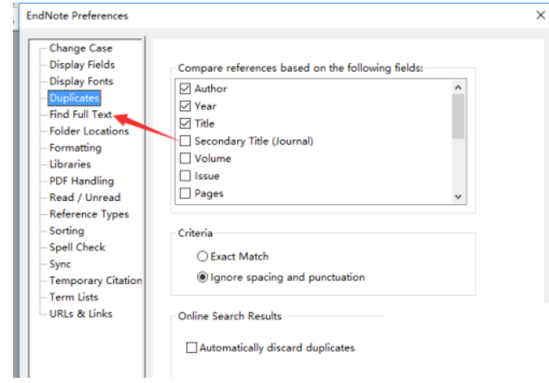Uncheck the Title field checkbox

(x=185, y=123)
